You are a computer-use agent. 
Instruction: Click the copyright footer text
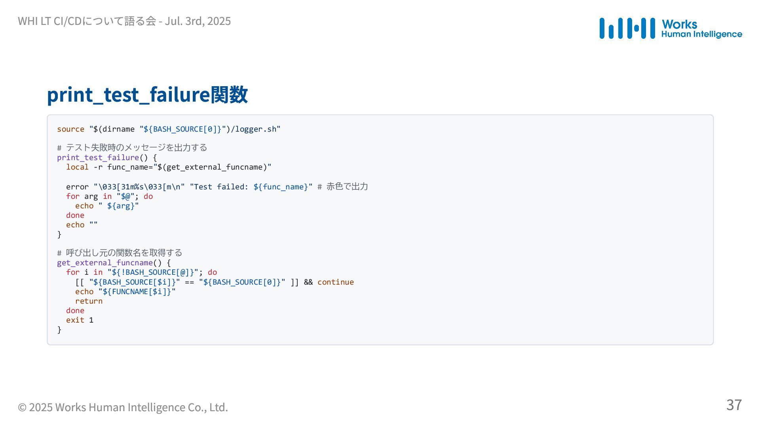123,407
